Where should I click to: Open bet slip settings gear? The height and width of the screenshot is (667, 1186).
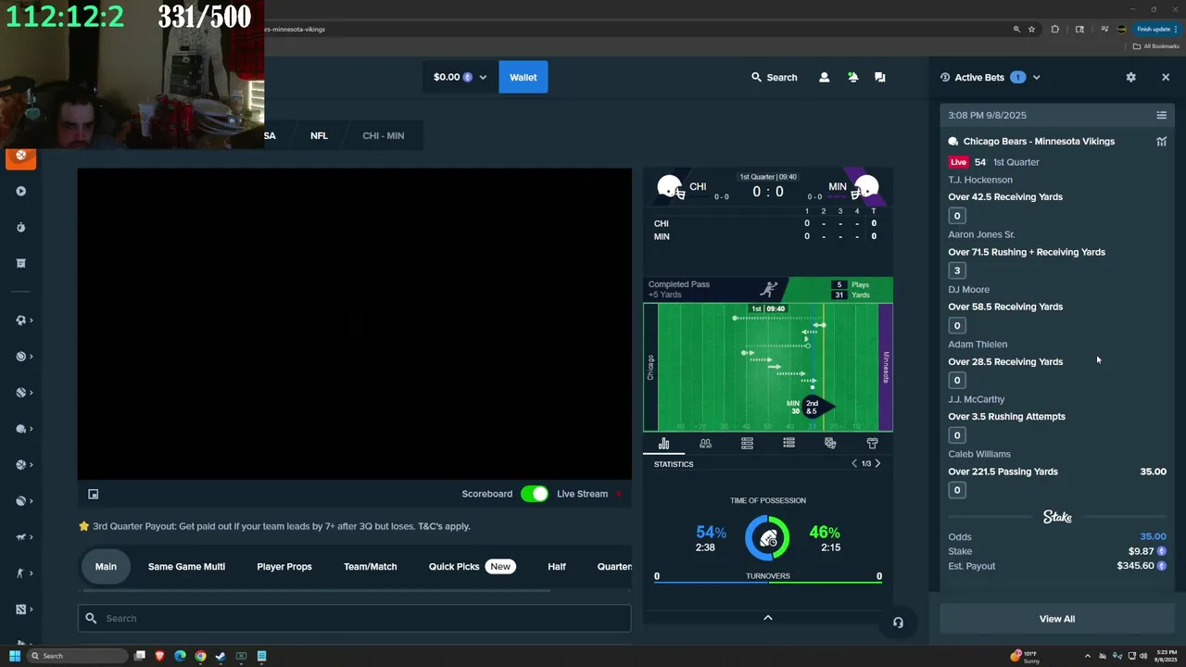(1130, 78)
